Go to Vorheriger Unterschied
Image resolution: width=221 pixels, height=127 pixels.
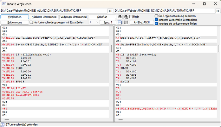(74, 17)
